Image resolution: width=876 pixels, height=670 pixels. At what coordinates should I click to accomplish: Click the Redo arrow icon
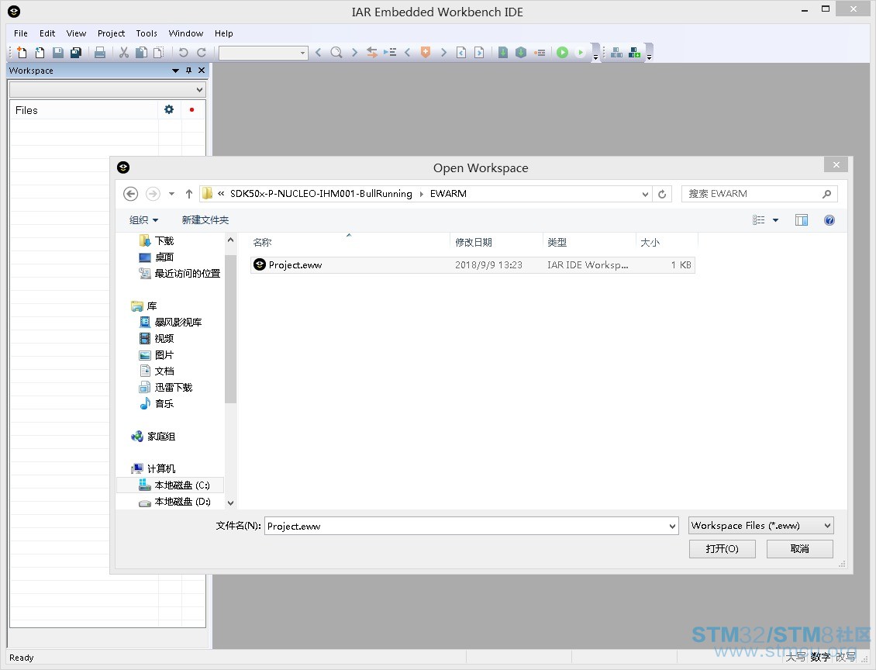click(202, 53)
